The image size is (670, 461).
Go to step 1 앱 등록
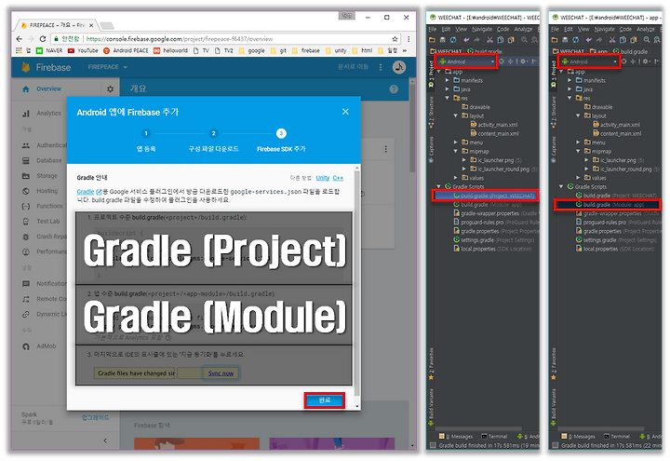[x=146, y=141]
